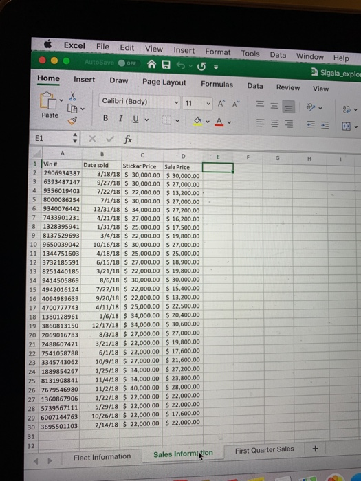Click the Undo arrow icon

[180, 65]
